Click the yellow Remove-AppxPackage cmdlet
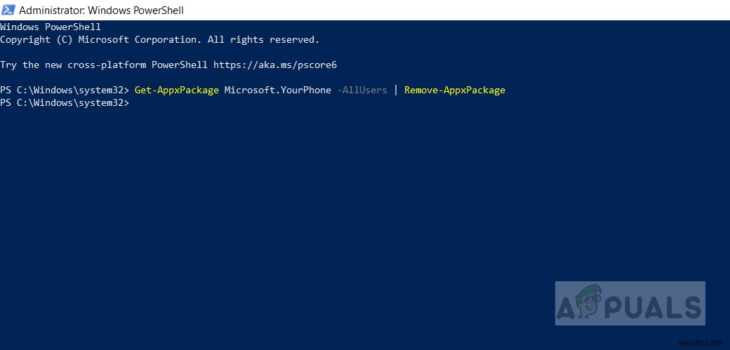Viewport: 730px width, 350px height. (455, 90)
